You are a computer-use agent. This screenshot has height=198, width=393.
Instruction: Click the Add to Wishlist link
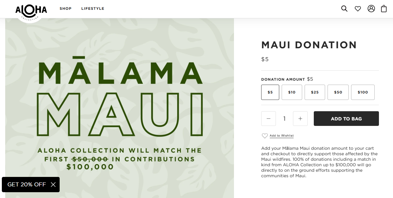pyautogui.click(x=281, y=136)
